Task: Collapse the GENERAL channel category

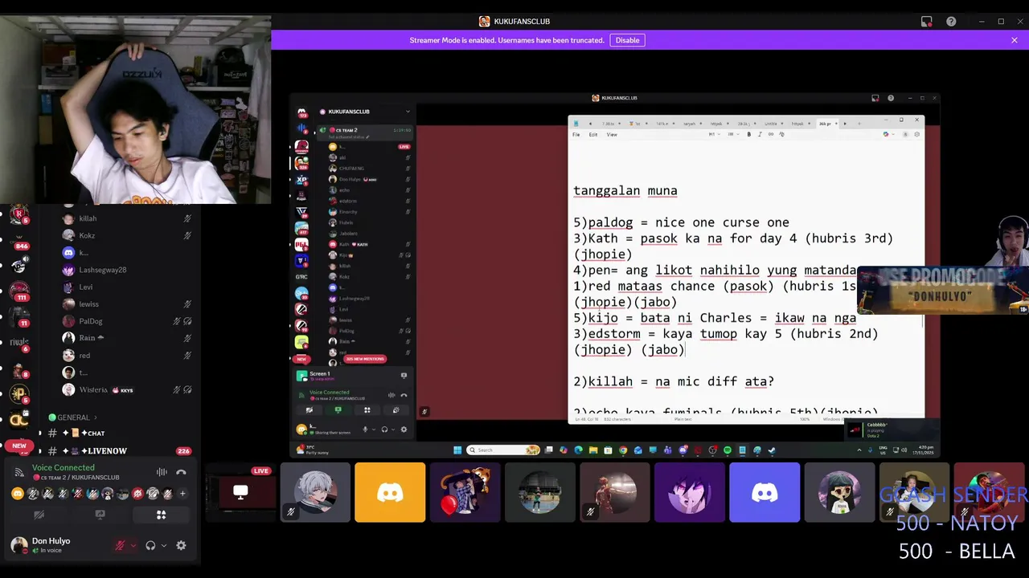Action: point(73,417)
